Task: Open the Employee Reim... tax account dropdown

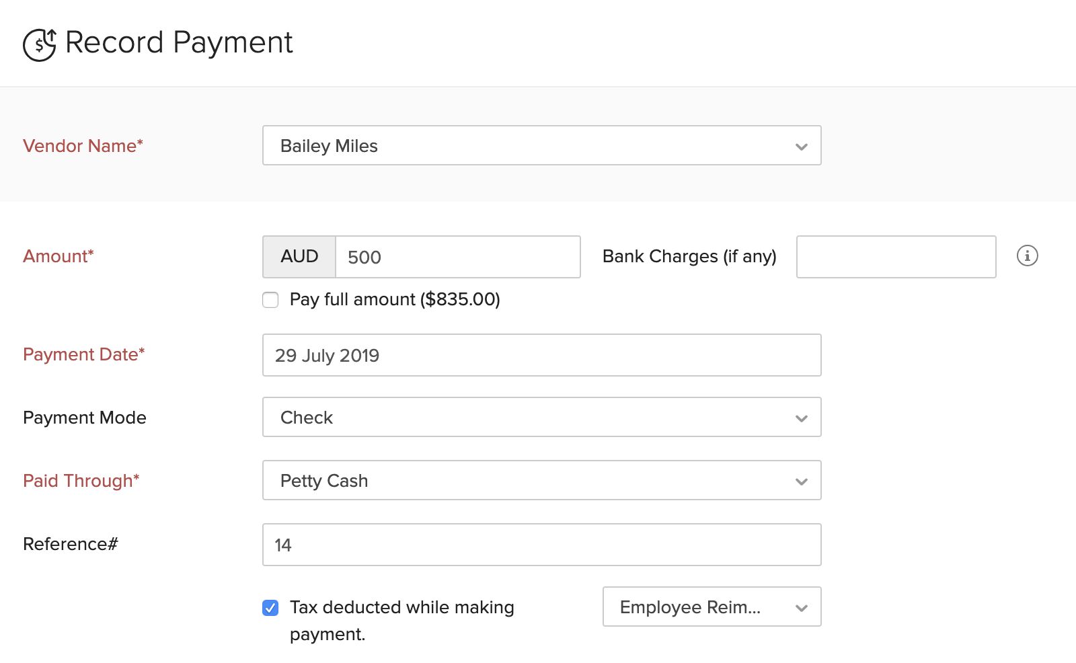Action: click(699, 607)
